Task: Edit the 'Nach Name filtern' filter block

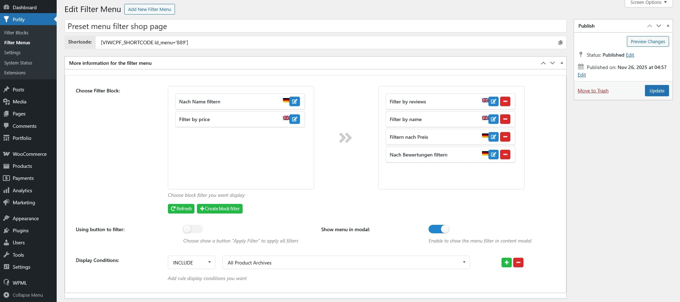Action: pyautogui.click(x=294, y=102)
